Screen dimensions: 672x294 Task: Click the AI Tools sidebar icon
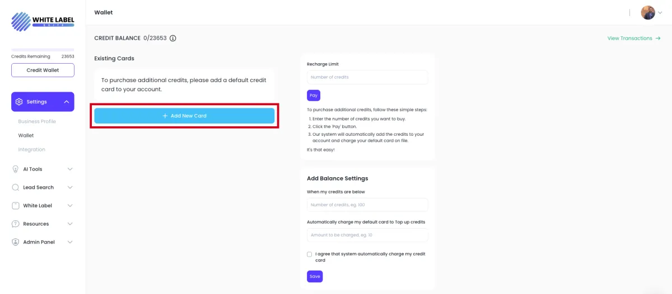(x=16, y=169)
